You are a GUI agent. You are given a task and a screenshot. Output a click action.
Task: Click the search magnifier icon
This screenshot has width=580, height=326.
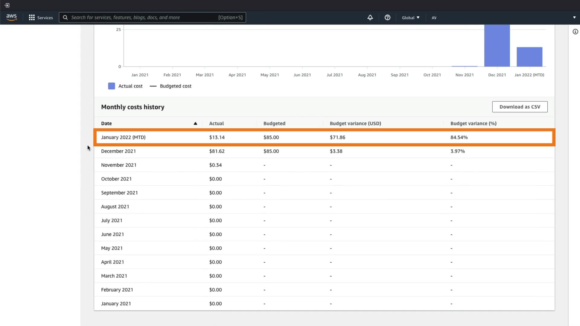click(x=65, y=18)
